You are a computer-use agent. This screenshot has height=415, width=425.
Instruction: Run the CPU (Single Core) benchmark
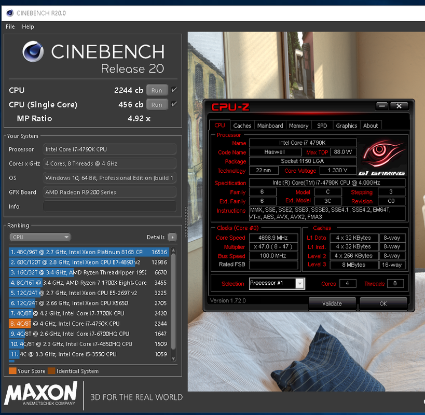click(157, 105)
